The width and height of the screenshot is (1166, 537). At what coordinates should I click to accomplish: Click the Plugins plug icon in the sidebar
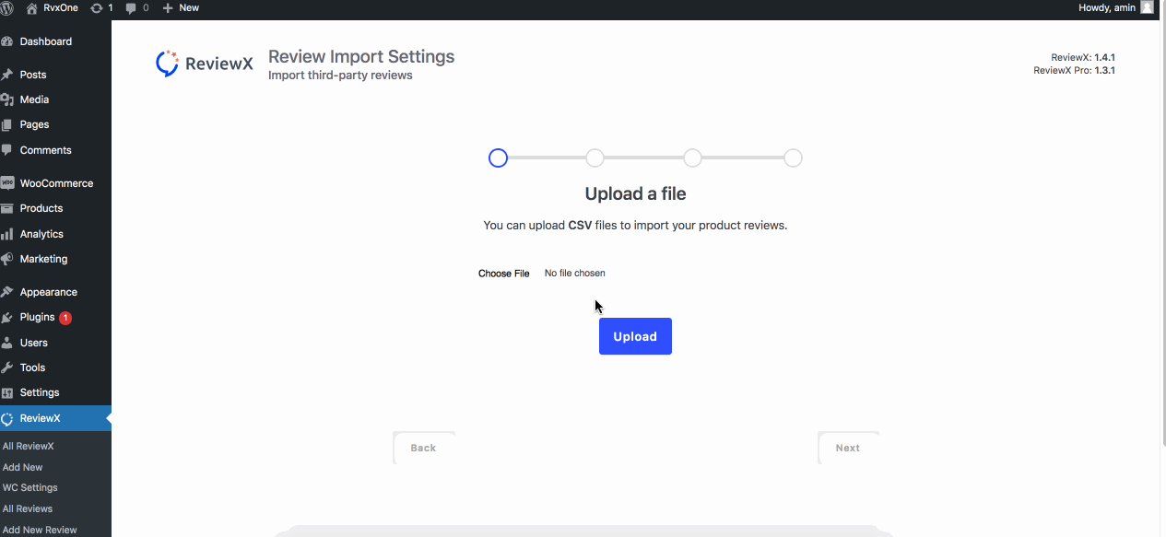[x=7, y=317]
